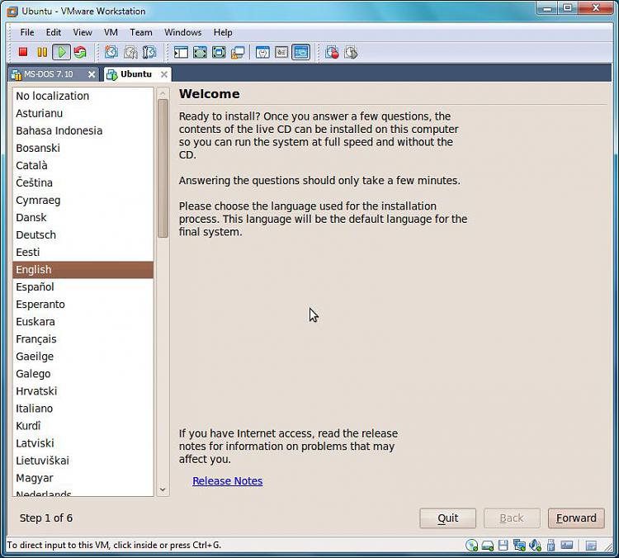Click the display status icon
The width and height of the screenshot is (619, 558).
[x=567, y=545]
